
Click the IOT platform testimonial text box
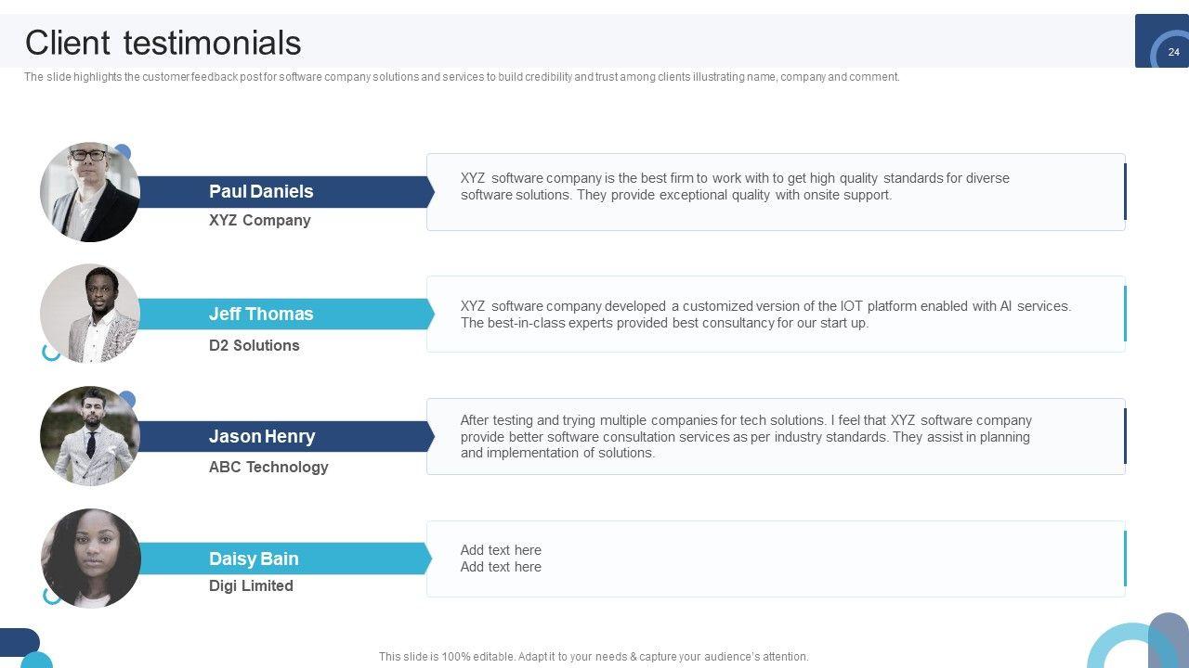coord(775,314)
